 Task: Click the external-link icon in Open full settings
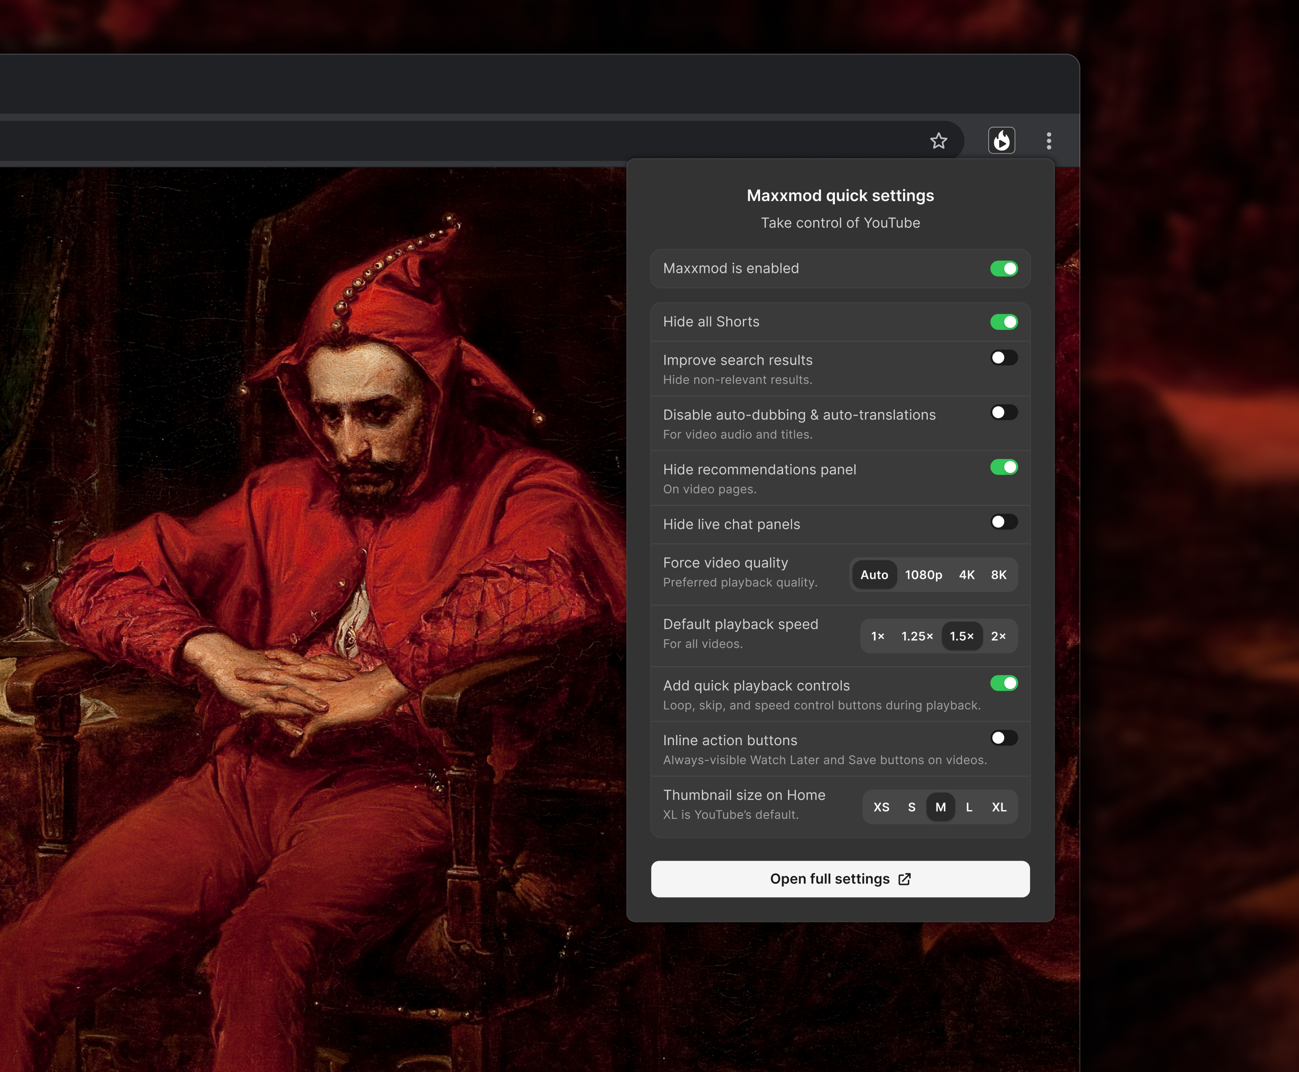(904, 880)
